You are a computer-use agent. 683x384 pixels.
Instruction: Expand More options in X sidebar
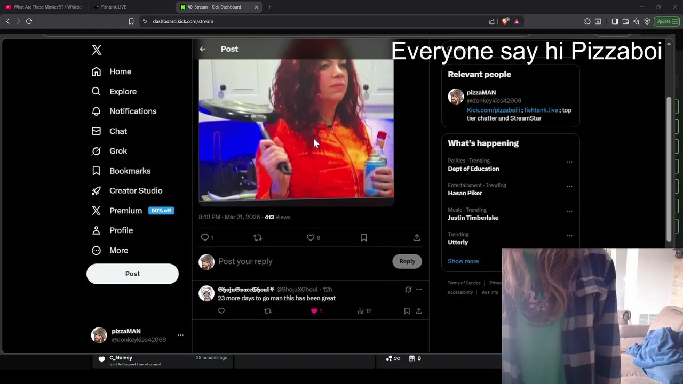[x=110, y=250]
